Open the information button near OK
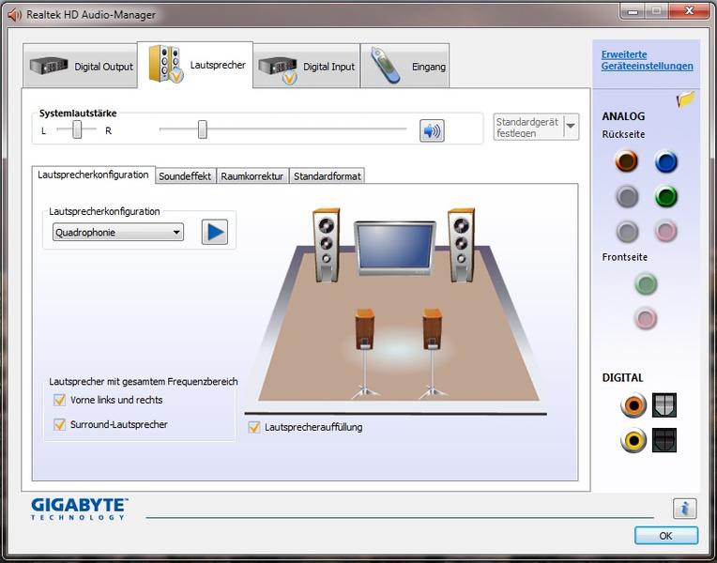This screenshot has height=563, width=717. tap(684, 509)
